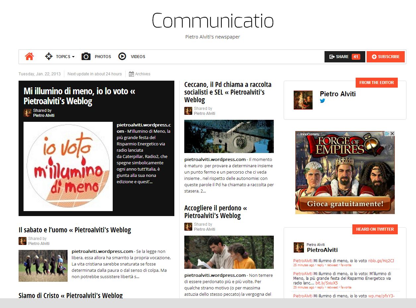Click the crosshair Topics icon
416x308 pixels.
pos(49,56)
